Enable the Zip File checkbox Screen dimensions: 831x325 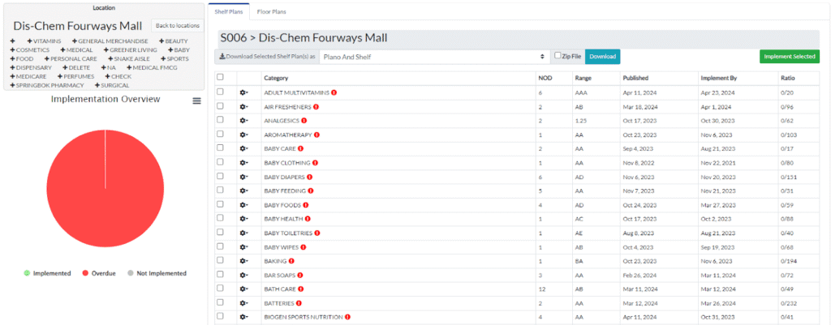click(556, 56)
